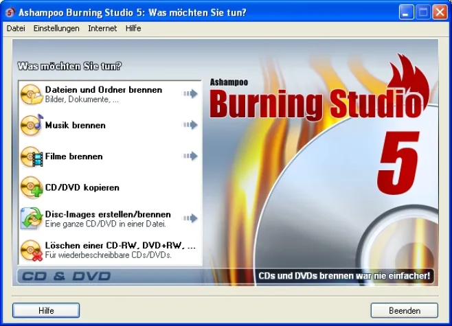Click the Disc-Images erstellen/brennen icon
This screenshot has width=452, height=326.
(31, 218)
